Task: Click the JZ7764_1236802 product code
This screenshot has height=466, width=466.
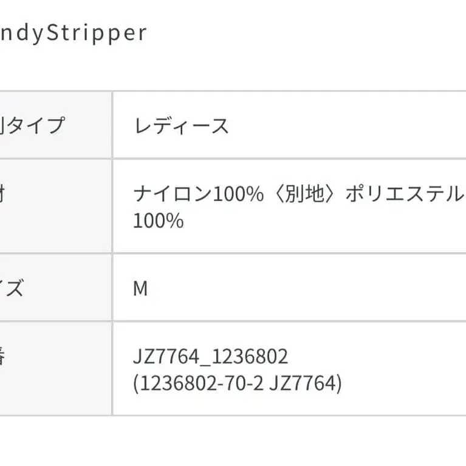Action: [x=210, y=357]
